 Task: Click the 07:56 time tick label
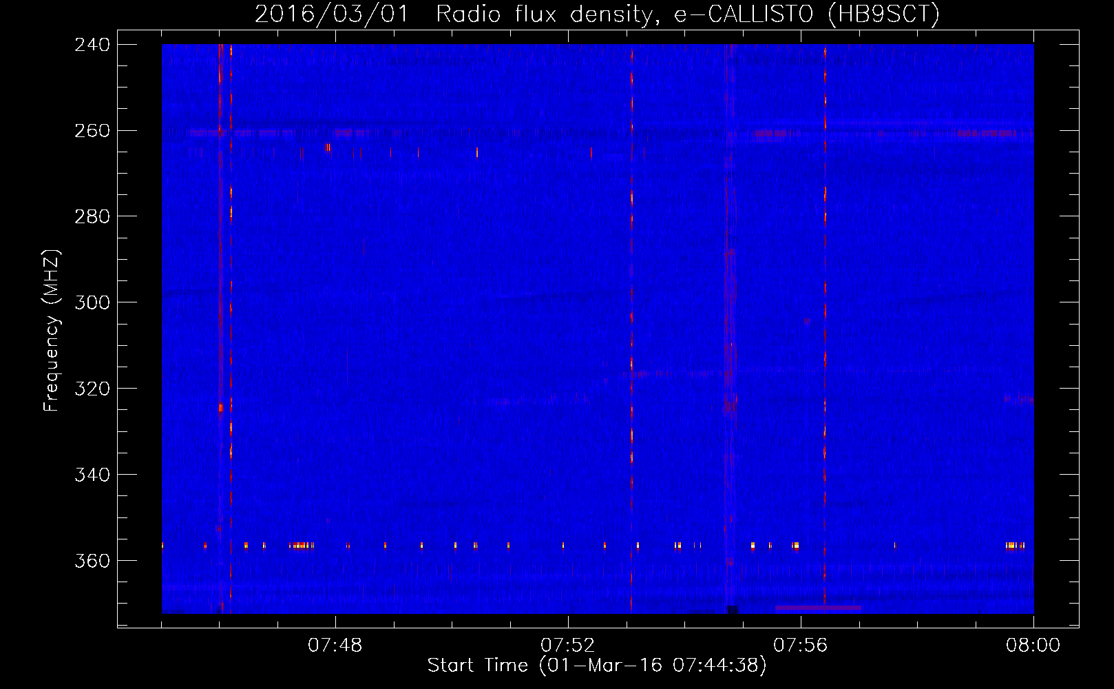coord(801,646)
